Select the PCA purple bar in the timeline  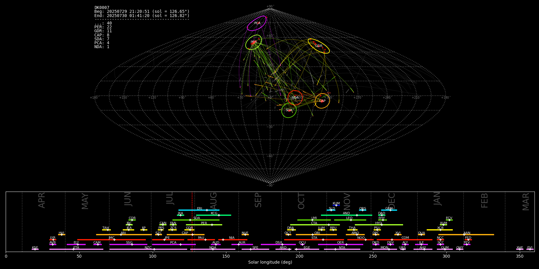click(174, 244)
